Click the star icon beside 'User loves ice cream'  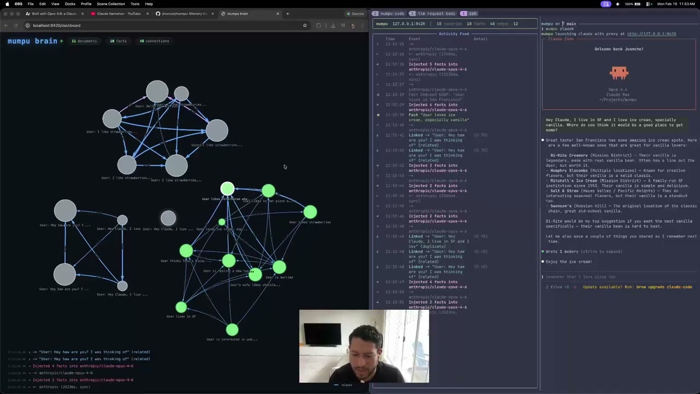(378, 115)
